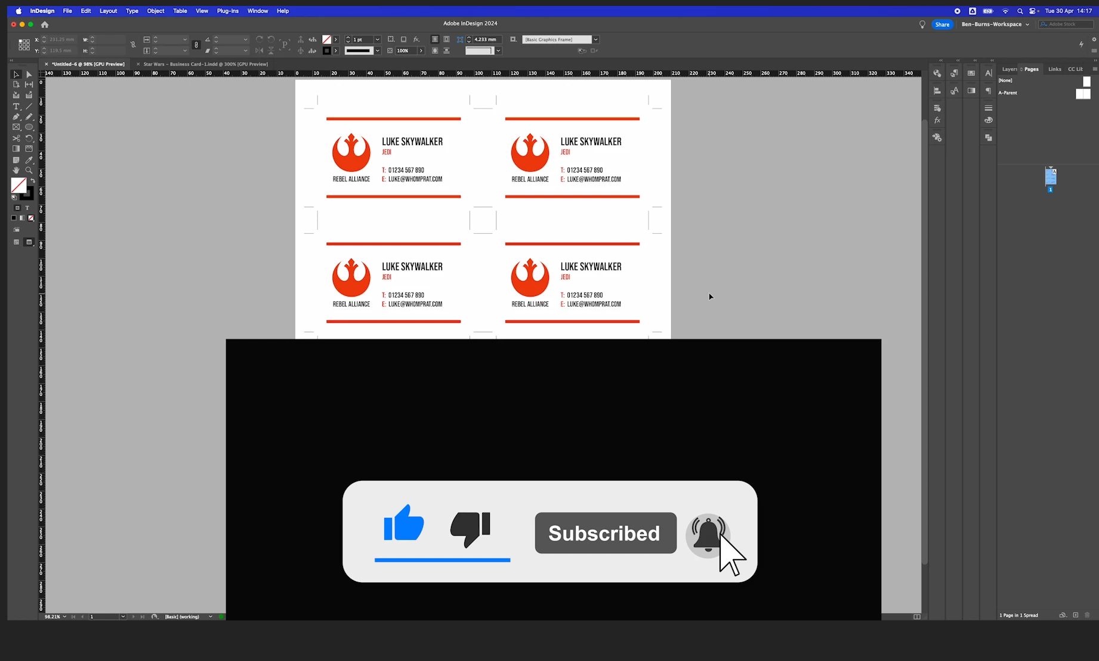Select the Free Transform tool
The width and height of the screenshot is (1099, 661).
(x=29, y=138)
